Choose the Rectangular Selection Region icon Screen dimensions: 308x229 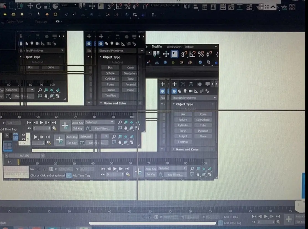(x=12, y=6)
